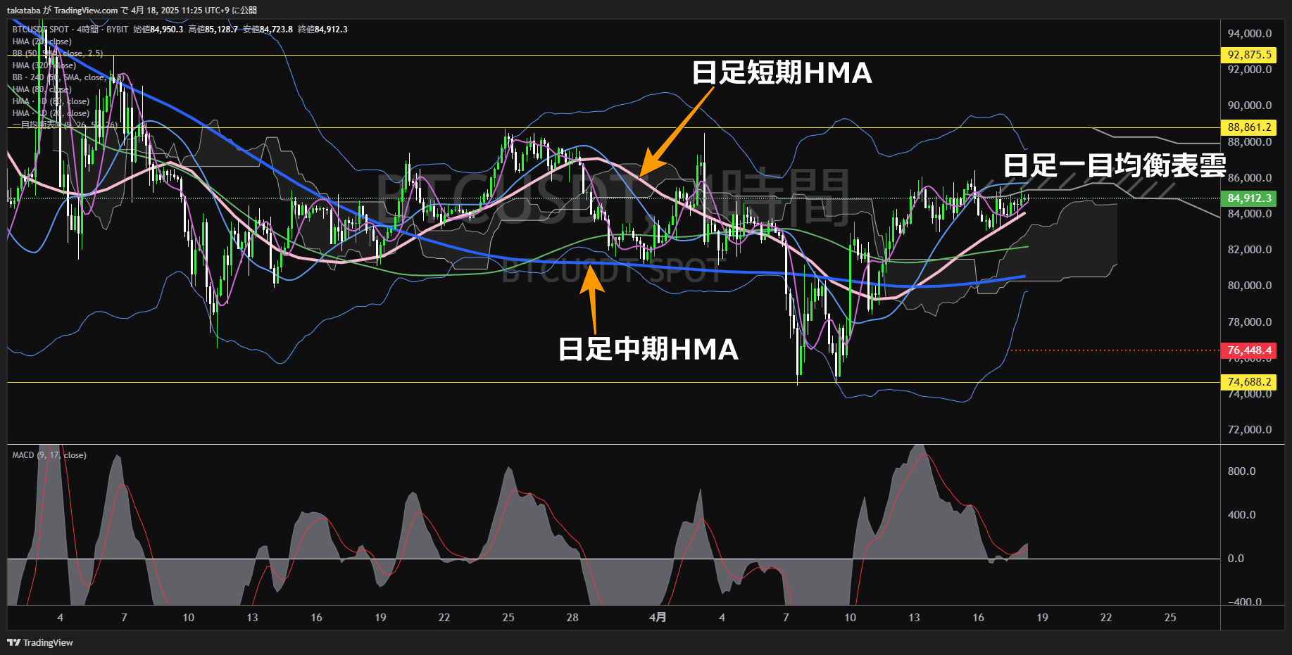Viewport: 1292px width, 655px height.
Task: Click the BTCUSDT SPOT · 4時間 · BYBIT symbol title
Action: (70, 30)
